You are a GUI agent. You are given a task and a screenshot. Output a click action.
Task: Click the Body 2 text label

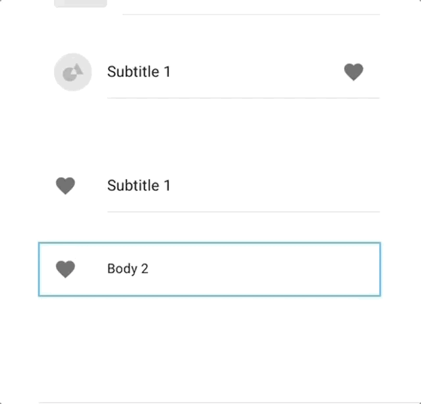[128, 269]
